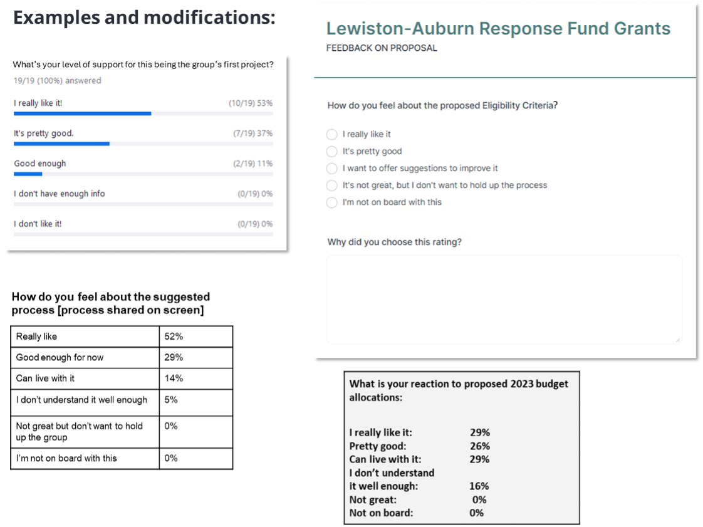The height and width of the screenshot is (527, 703).
Task: Click the "Why did you choose this rating" text box
Action: (x=504, y=299)
